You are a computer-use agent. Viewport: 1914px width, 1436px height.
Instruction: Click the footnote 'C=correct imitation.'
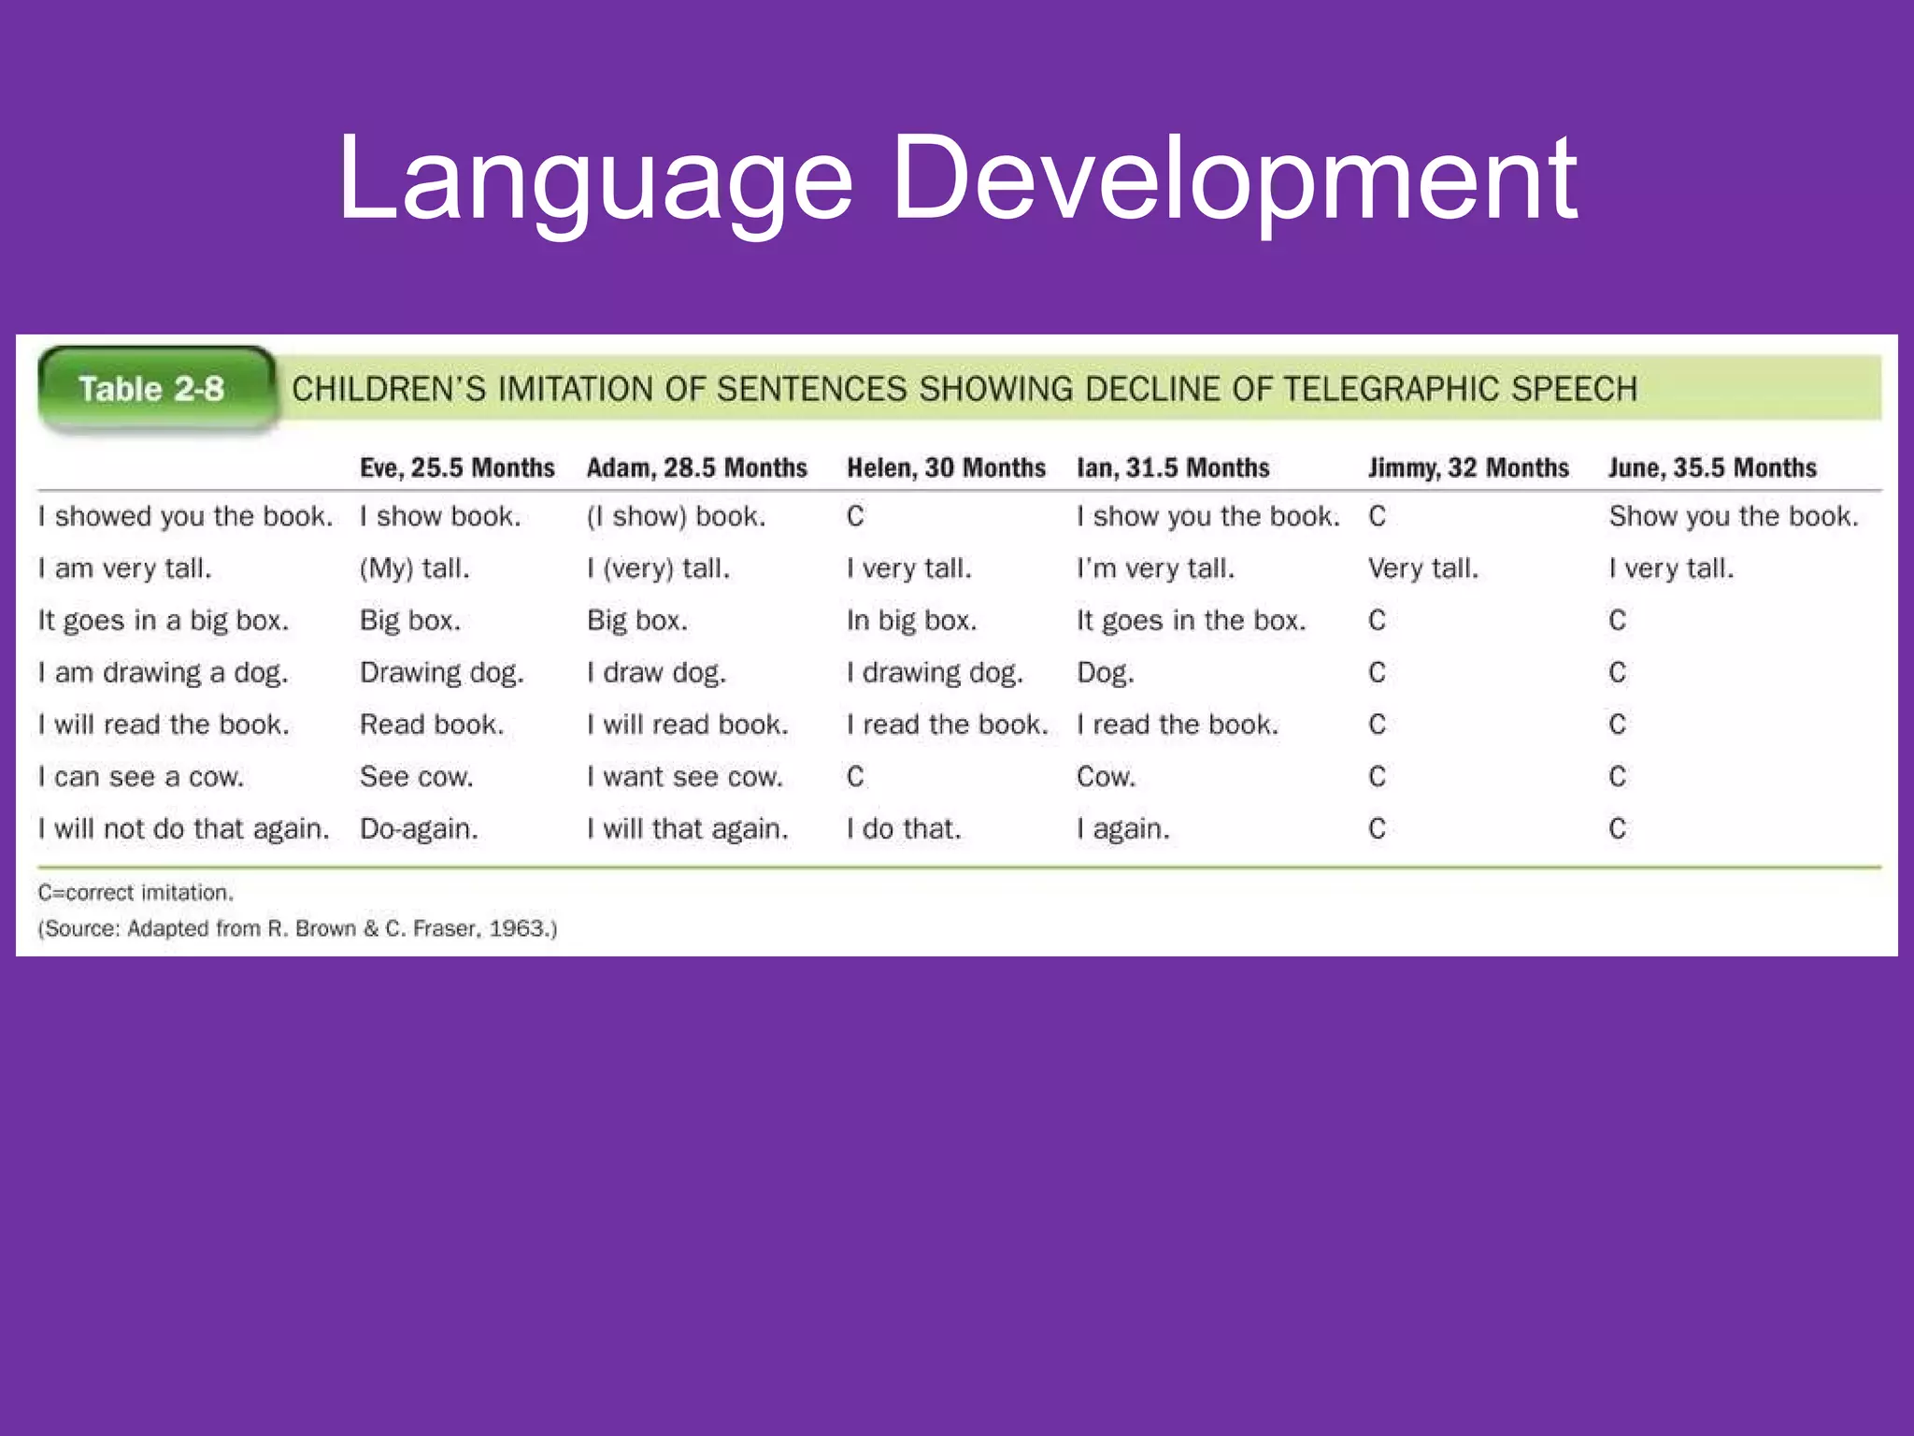point(136,893)
